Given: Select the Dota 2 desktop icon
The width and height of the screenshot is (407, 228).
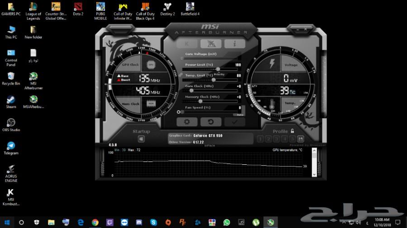Looking at the screenshot, I should click(78, 9).
